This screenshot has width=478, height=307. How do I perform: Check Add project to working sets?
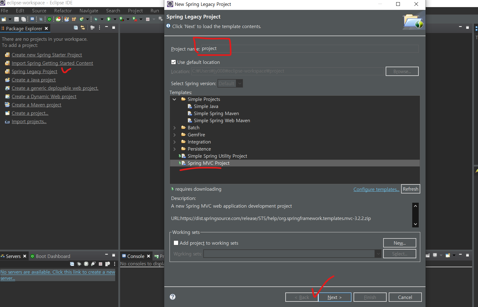tap(176, 243)
